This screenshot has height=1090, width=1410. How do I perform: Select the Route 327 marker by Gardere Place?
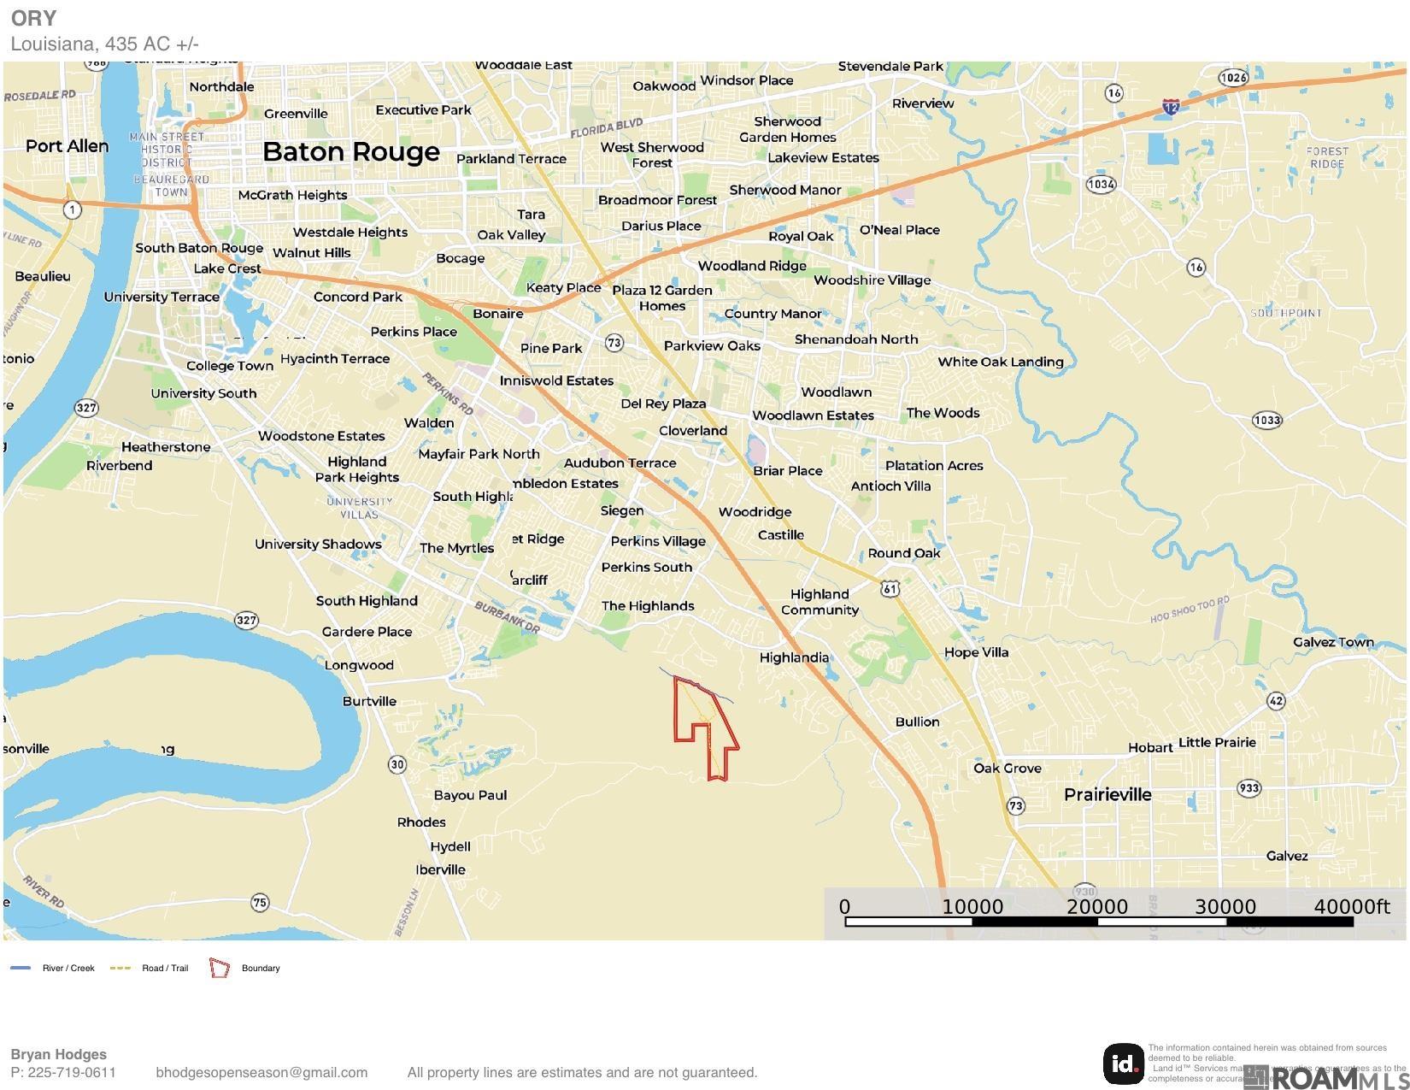click(x=246, y=620)
